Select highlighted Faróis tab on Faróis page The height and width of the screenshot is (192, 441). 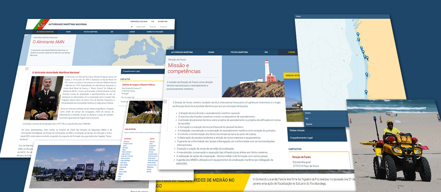pyautogui.click(x=292, y=52)
